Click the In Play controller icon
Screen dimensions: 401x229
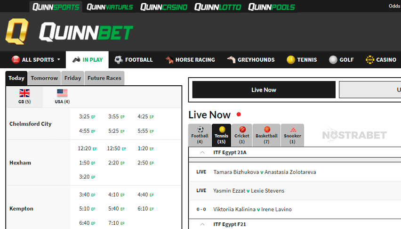[76, 60]
